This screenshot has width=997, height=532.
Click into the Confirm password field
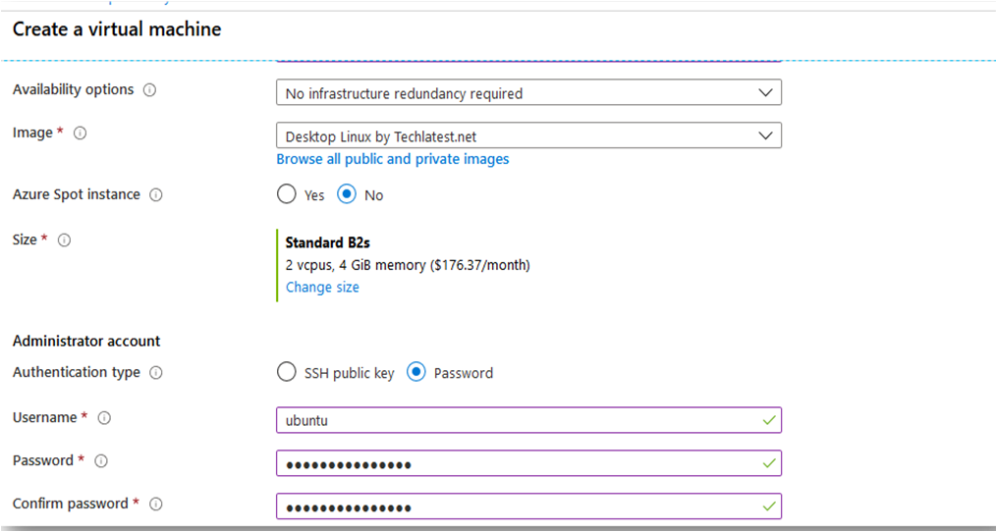click(x=529, y=506)
